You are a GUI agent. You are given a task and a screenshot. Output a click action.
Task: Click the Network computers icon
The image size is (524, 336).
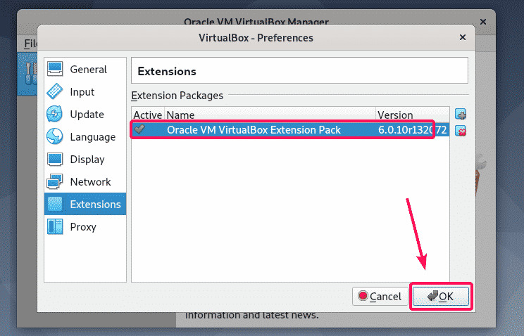pos(55,181)
